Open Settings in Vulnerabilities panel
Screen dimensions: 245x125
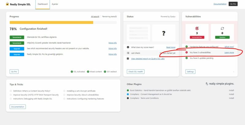coord(190,72)
